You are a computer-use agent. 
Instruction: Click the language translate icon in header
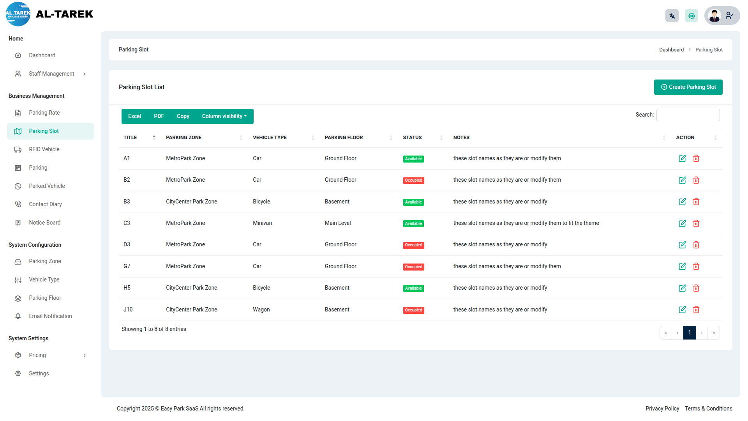pos(672,16)
